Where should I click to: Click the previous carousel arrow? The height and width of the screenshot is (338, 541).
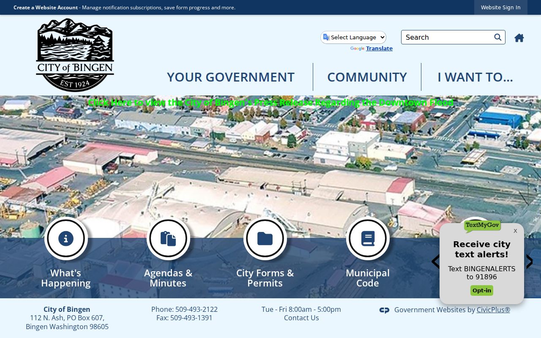(435, 262)
